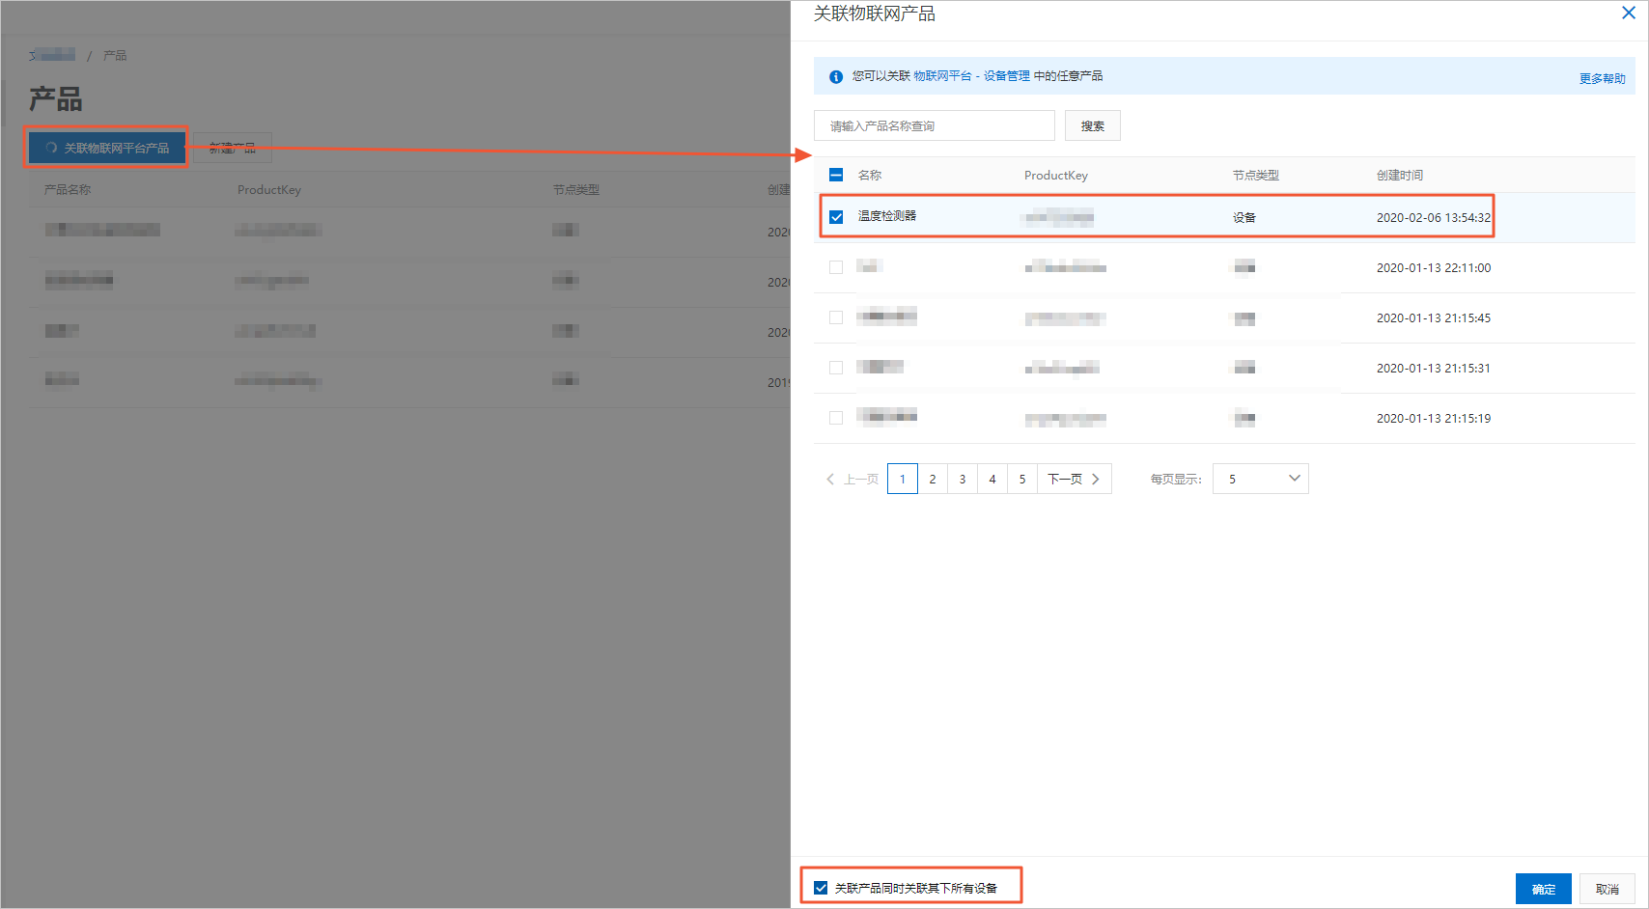Check the row created 2020-01-13 21:15:31
The image size is (1649, 909).
pos(836,368)
